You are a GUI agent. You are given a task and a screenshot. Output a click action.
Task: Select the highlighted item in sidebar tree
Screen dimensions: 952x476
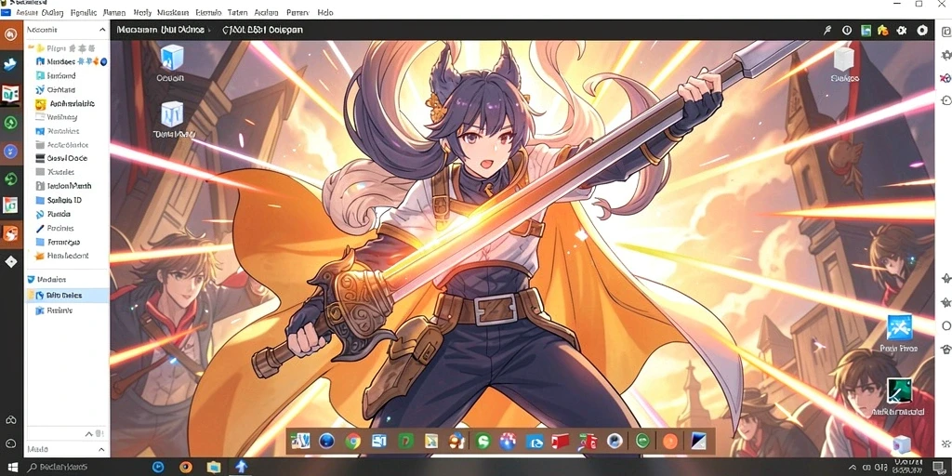(67, 296)
